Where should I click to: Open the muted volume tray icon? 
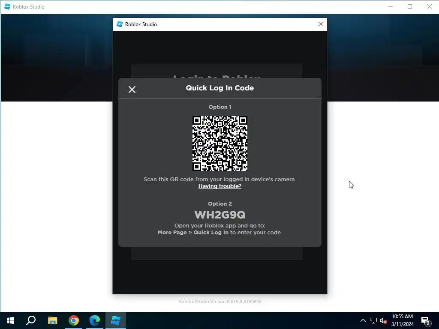click(x=384, y=320)
